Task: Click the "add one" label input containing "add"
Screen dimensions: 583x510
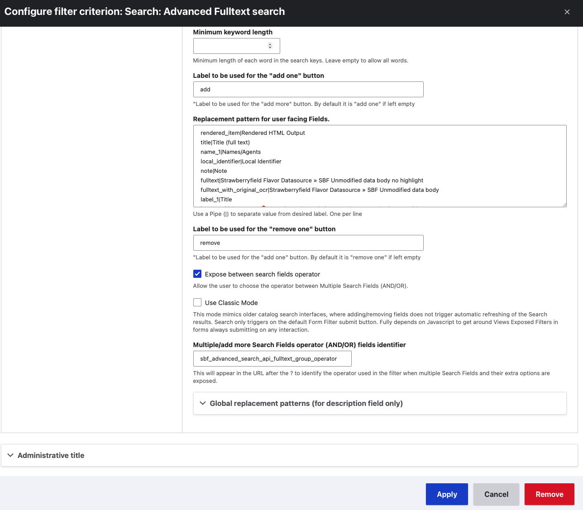Action: click(308, 90)
